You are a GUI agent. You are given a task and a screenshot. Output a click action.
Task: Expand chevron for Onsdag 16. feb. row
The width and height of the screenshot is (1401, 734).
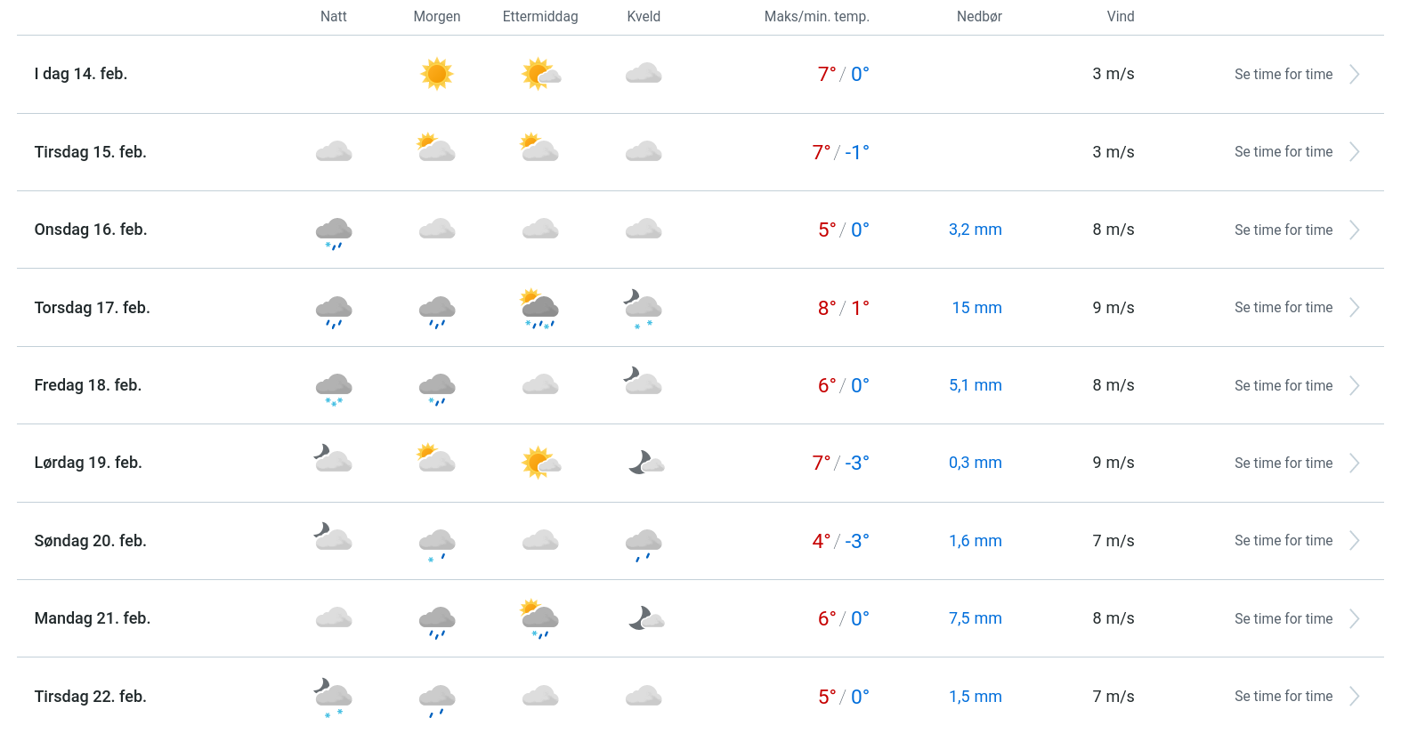(1354, 230)
